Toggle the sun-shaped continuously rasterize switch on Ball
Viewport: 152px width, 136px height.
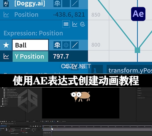point(66,45)
